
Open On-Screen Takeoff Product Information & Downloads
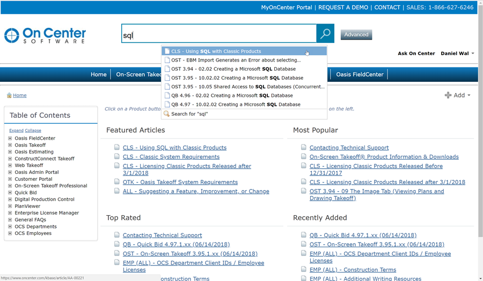click(384, 157)
